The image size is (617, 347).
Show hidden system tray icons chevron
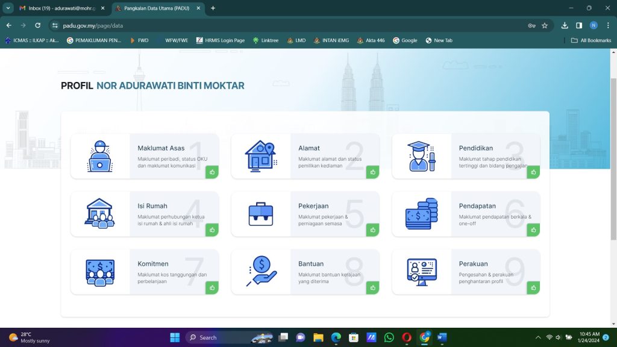click(538, 337)
